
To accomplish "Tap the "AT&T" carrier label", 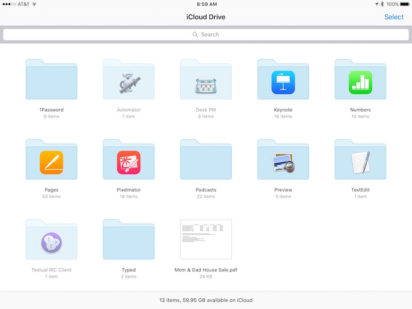I will point(24,4).
